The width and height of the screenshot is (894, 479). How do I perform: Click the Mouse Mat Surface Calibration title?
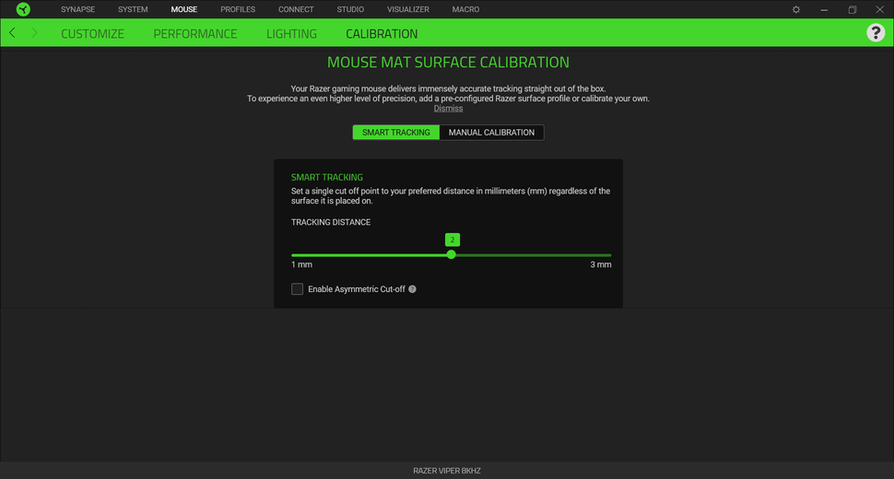(448, 62)
